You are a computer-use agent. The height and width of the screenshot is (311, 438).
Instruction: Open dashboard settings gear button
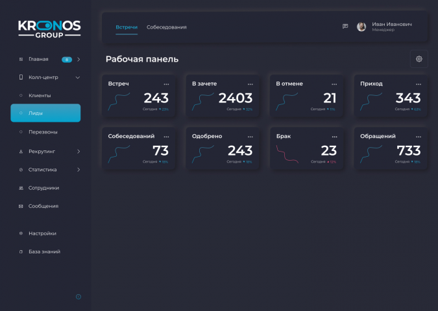(x=419, y=59)
